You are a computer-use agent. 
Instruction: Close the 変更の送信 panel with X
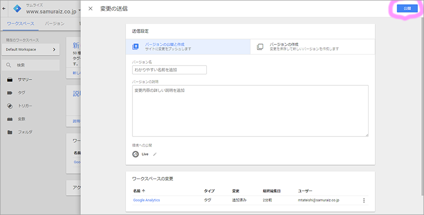(x=91, y=9)
